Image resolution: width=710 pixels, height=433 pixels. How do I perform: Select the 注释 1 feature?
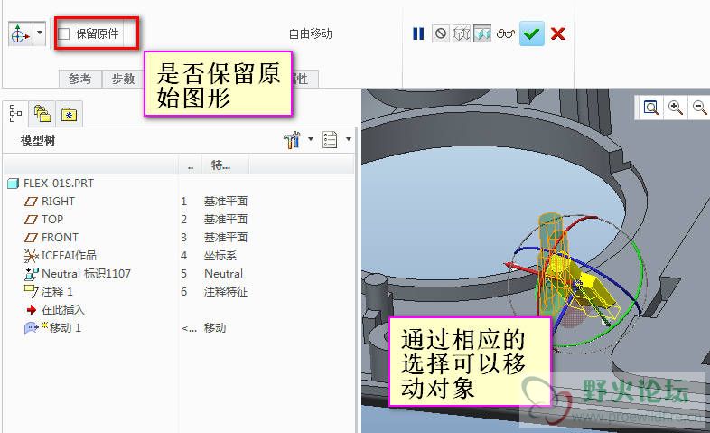(57, 292)
